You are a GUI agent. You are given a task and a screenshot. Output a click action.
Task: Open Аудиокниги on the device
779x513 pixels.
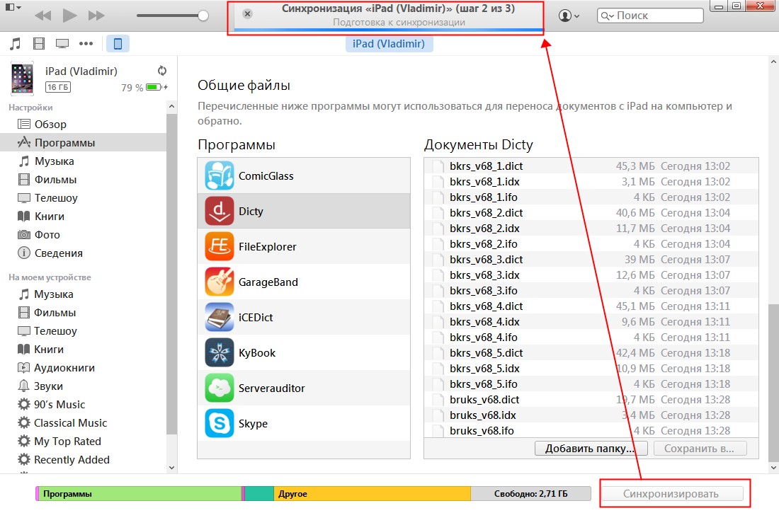tap(84, 367)
